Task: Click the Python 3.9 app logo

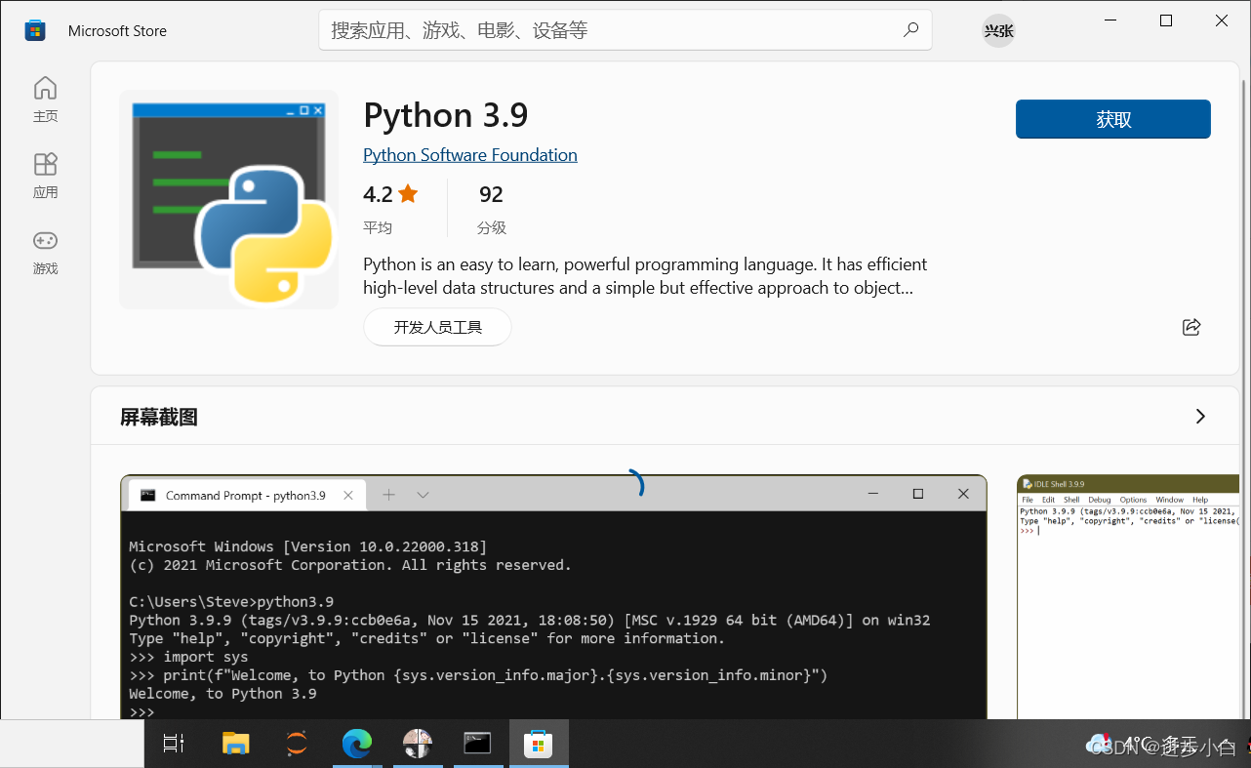Action: [229, 200]
